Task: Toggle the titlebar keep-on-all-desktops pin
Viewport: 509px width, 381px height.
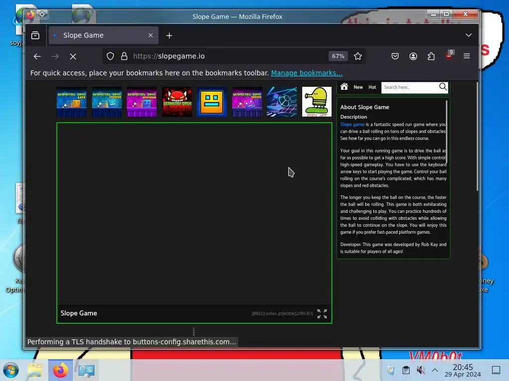Action: (x=42, y=14)
